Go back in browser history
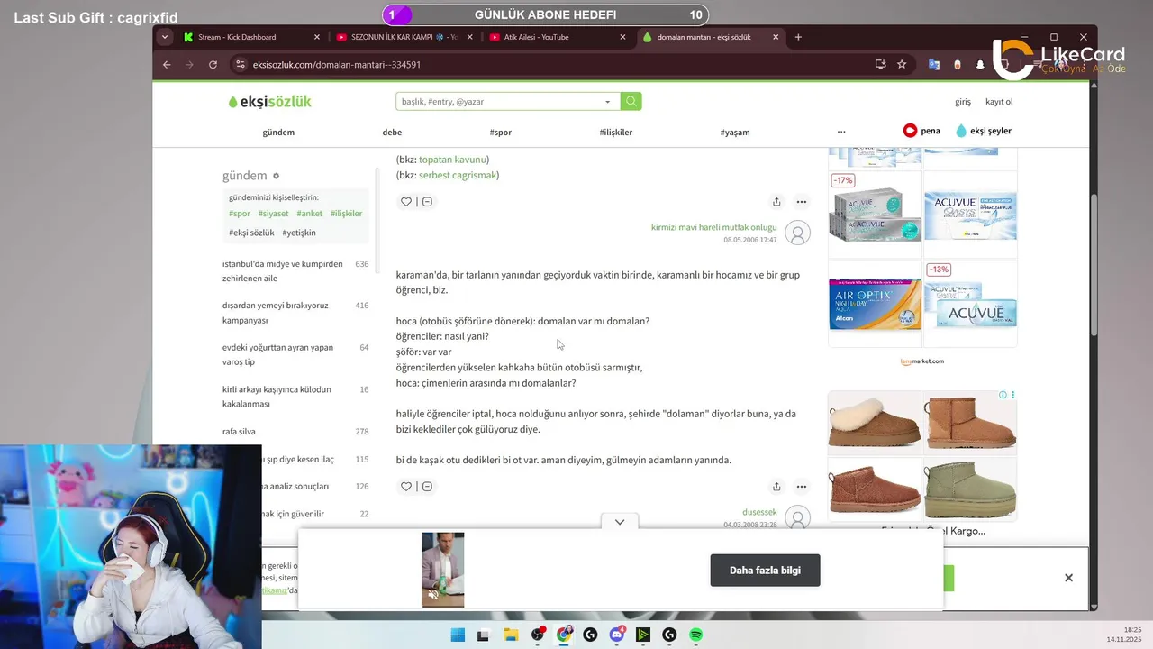 click(167, 64)
